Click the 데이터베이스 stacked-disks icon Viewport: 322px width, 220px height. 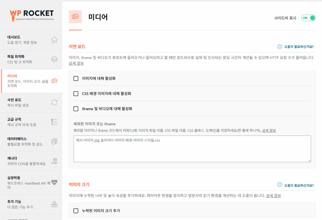(54, 141)
